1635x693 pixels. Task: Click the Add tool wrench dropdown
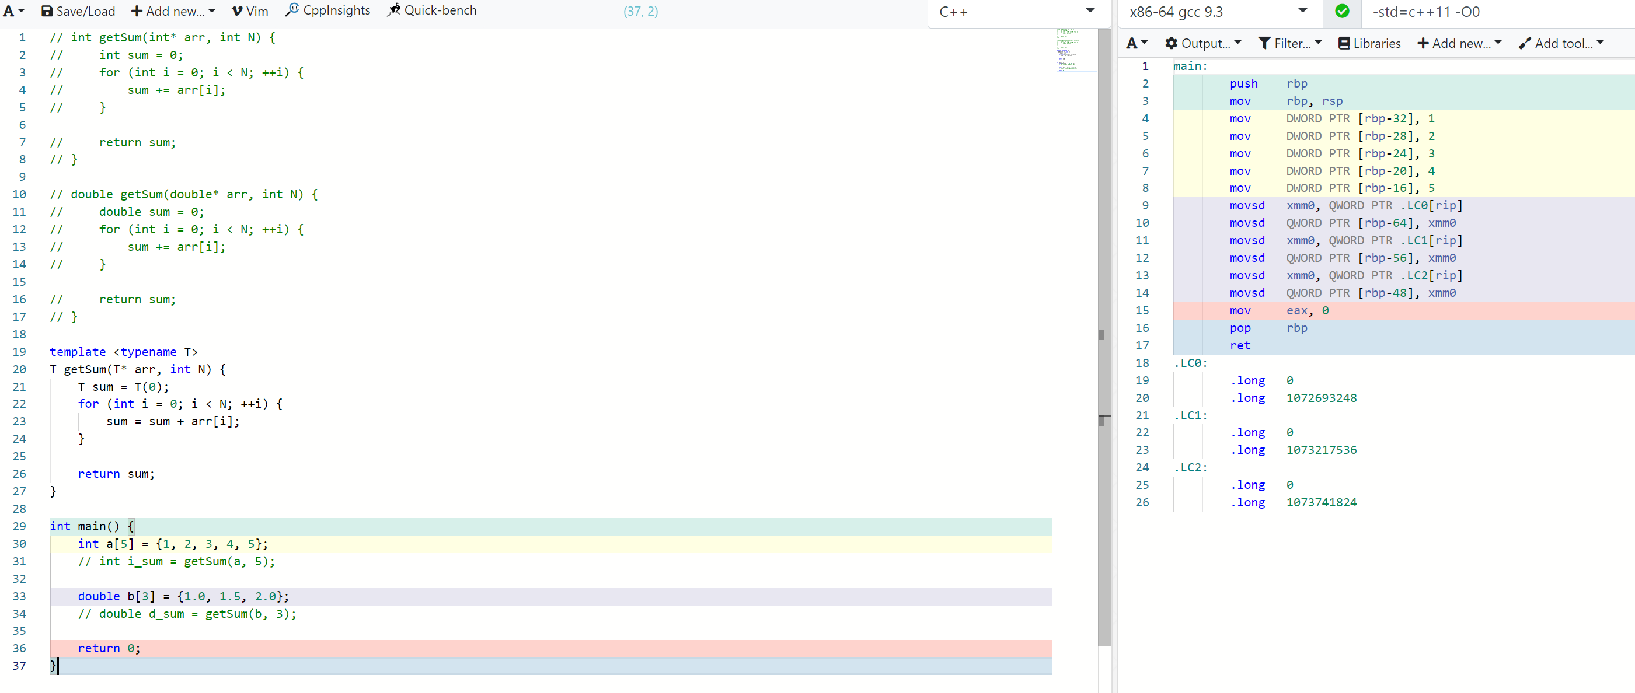pyautogui.click(x=1561, y=43)
